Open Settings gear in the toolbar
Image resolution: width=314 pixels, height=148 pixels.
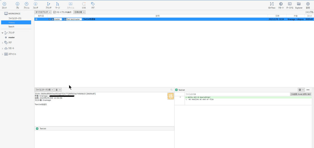[x=308, y=4]
